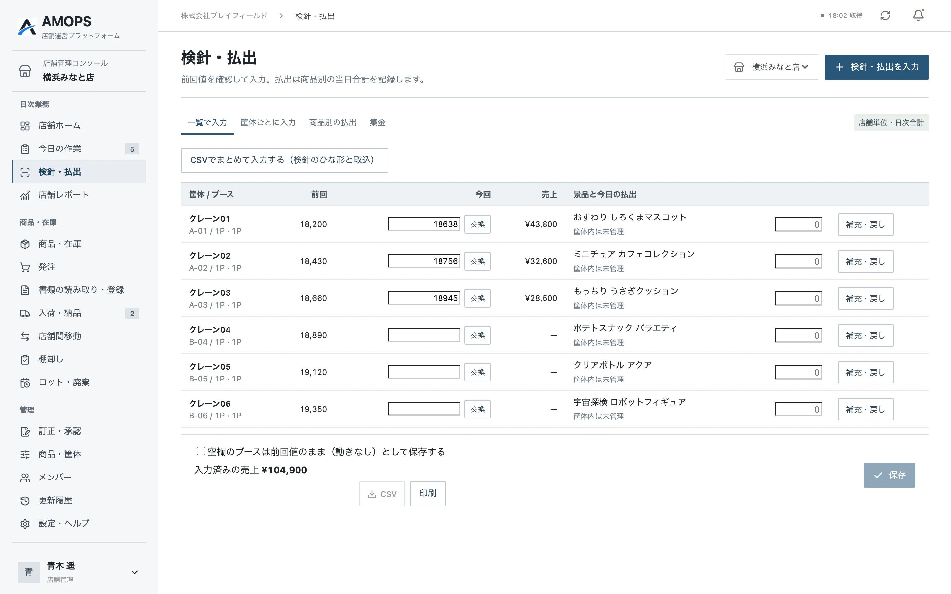Open 店舗レポート page
The image size is (951, 594).
[x=79, y=195]
